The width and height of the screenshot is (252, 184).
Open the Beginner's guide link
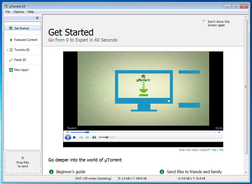click(71, 172)
